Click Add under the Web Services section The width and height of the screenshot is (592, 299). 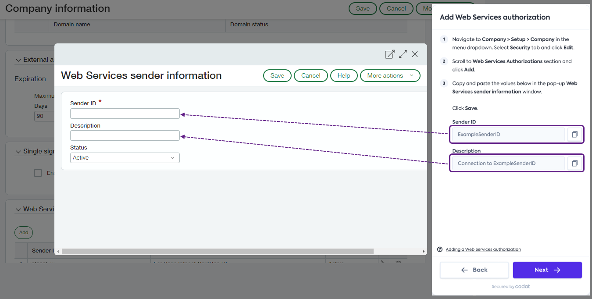pyautogui.click(x=23, y=232)
